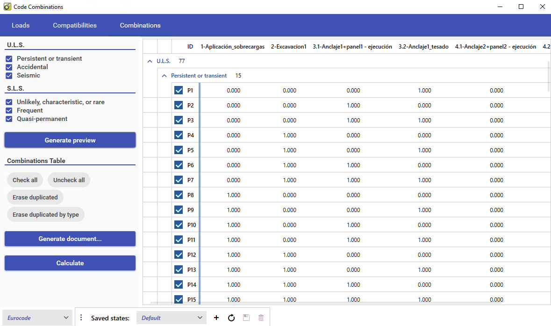
Task: Uncheck the Seismic U.L.S. checkbox
Action: point(9,76)
